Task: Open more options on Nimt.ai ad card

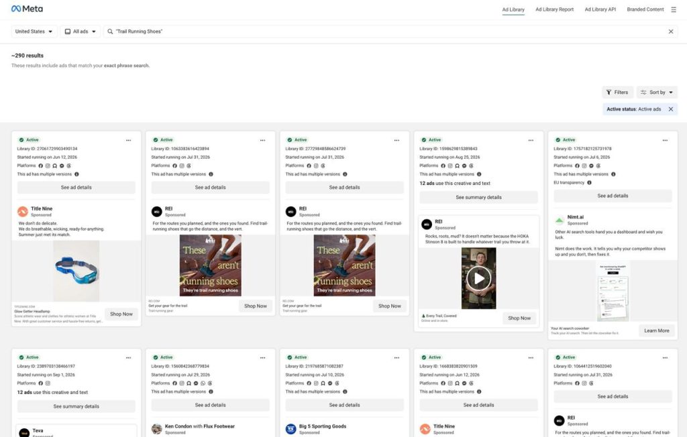Action: tap(665, 141)
